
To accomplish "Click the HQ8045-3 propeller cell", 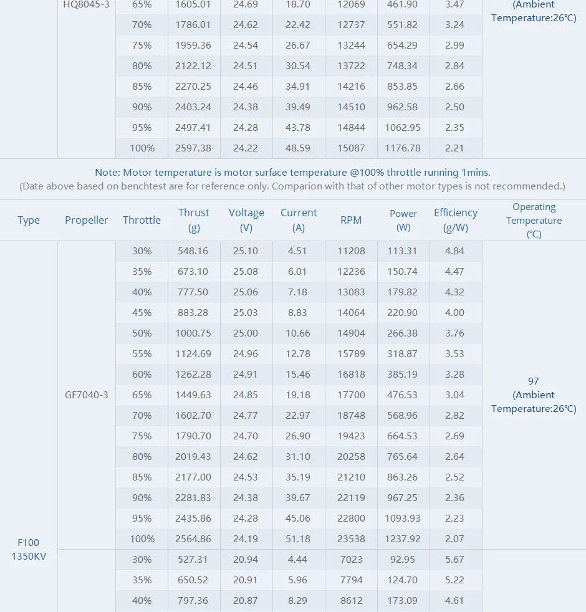I will point(87,5).
